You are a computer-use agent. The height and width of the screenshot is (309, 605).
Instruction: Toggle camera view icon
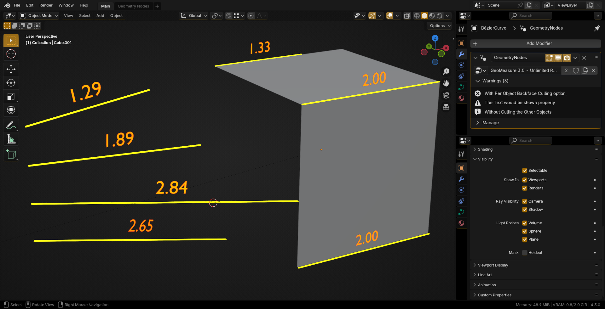pos(446,95)
